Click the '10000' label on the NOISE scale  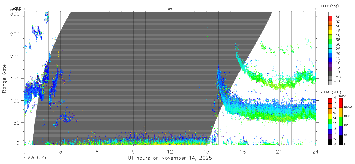[347, 107]
